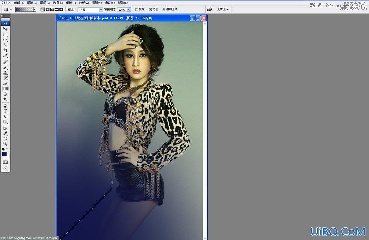This screenshot has height=240, width=369.
Task: Select the Hand tool
Action: [5, 138]
